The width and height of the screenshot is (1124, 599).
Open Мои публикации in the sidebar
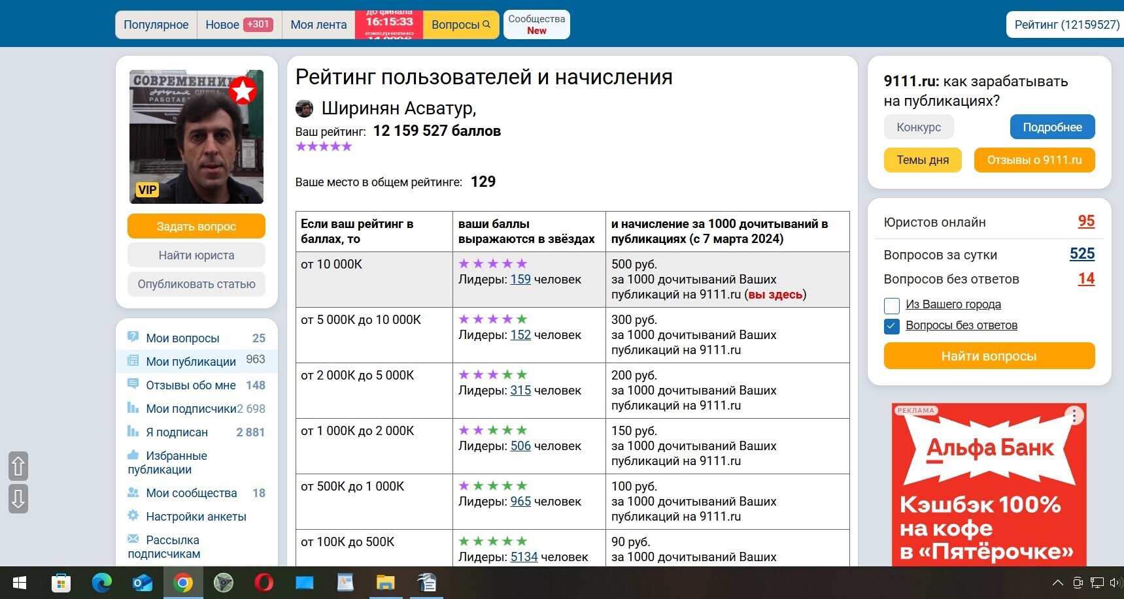point(190,361)
